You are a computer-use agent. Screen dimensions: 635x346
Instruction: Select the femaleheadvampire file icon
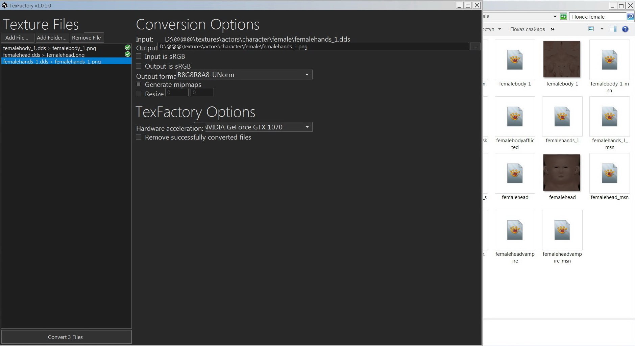coord(515,230)
